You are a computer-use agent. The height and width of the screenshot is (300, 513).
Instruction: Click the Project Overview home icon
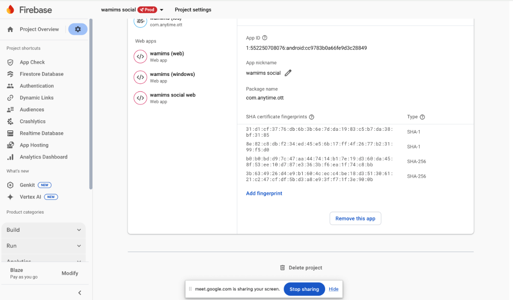10,29
